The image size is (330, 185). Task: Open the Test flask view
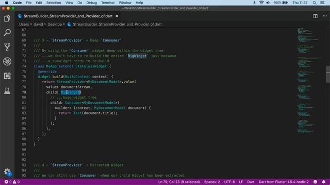(x=7, y=90)
